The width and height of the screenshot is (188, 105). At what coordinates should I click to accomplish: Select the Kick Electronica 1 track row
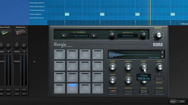point(37,18)
